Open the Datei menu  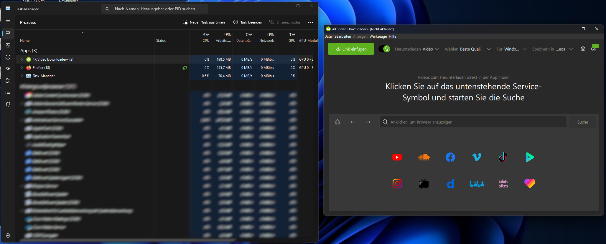click(328, 36)
